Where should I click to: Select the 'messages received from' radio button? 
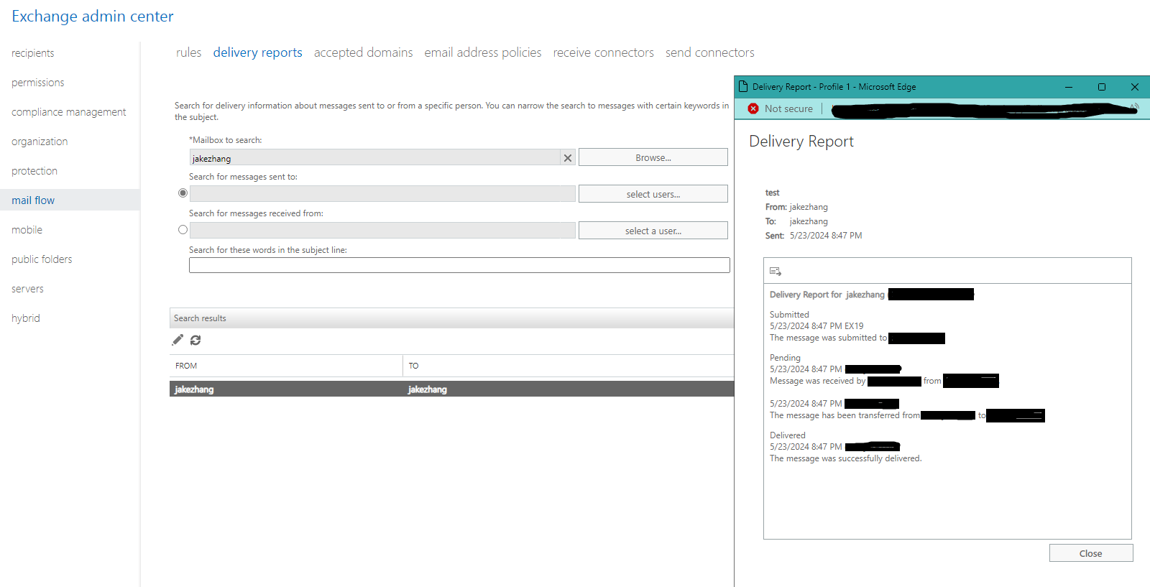(183, 230)
